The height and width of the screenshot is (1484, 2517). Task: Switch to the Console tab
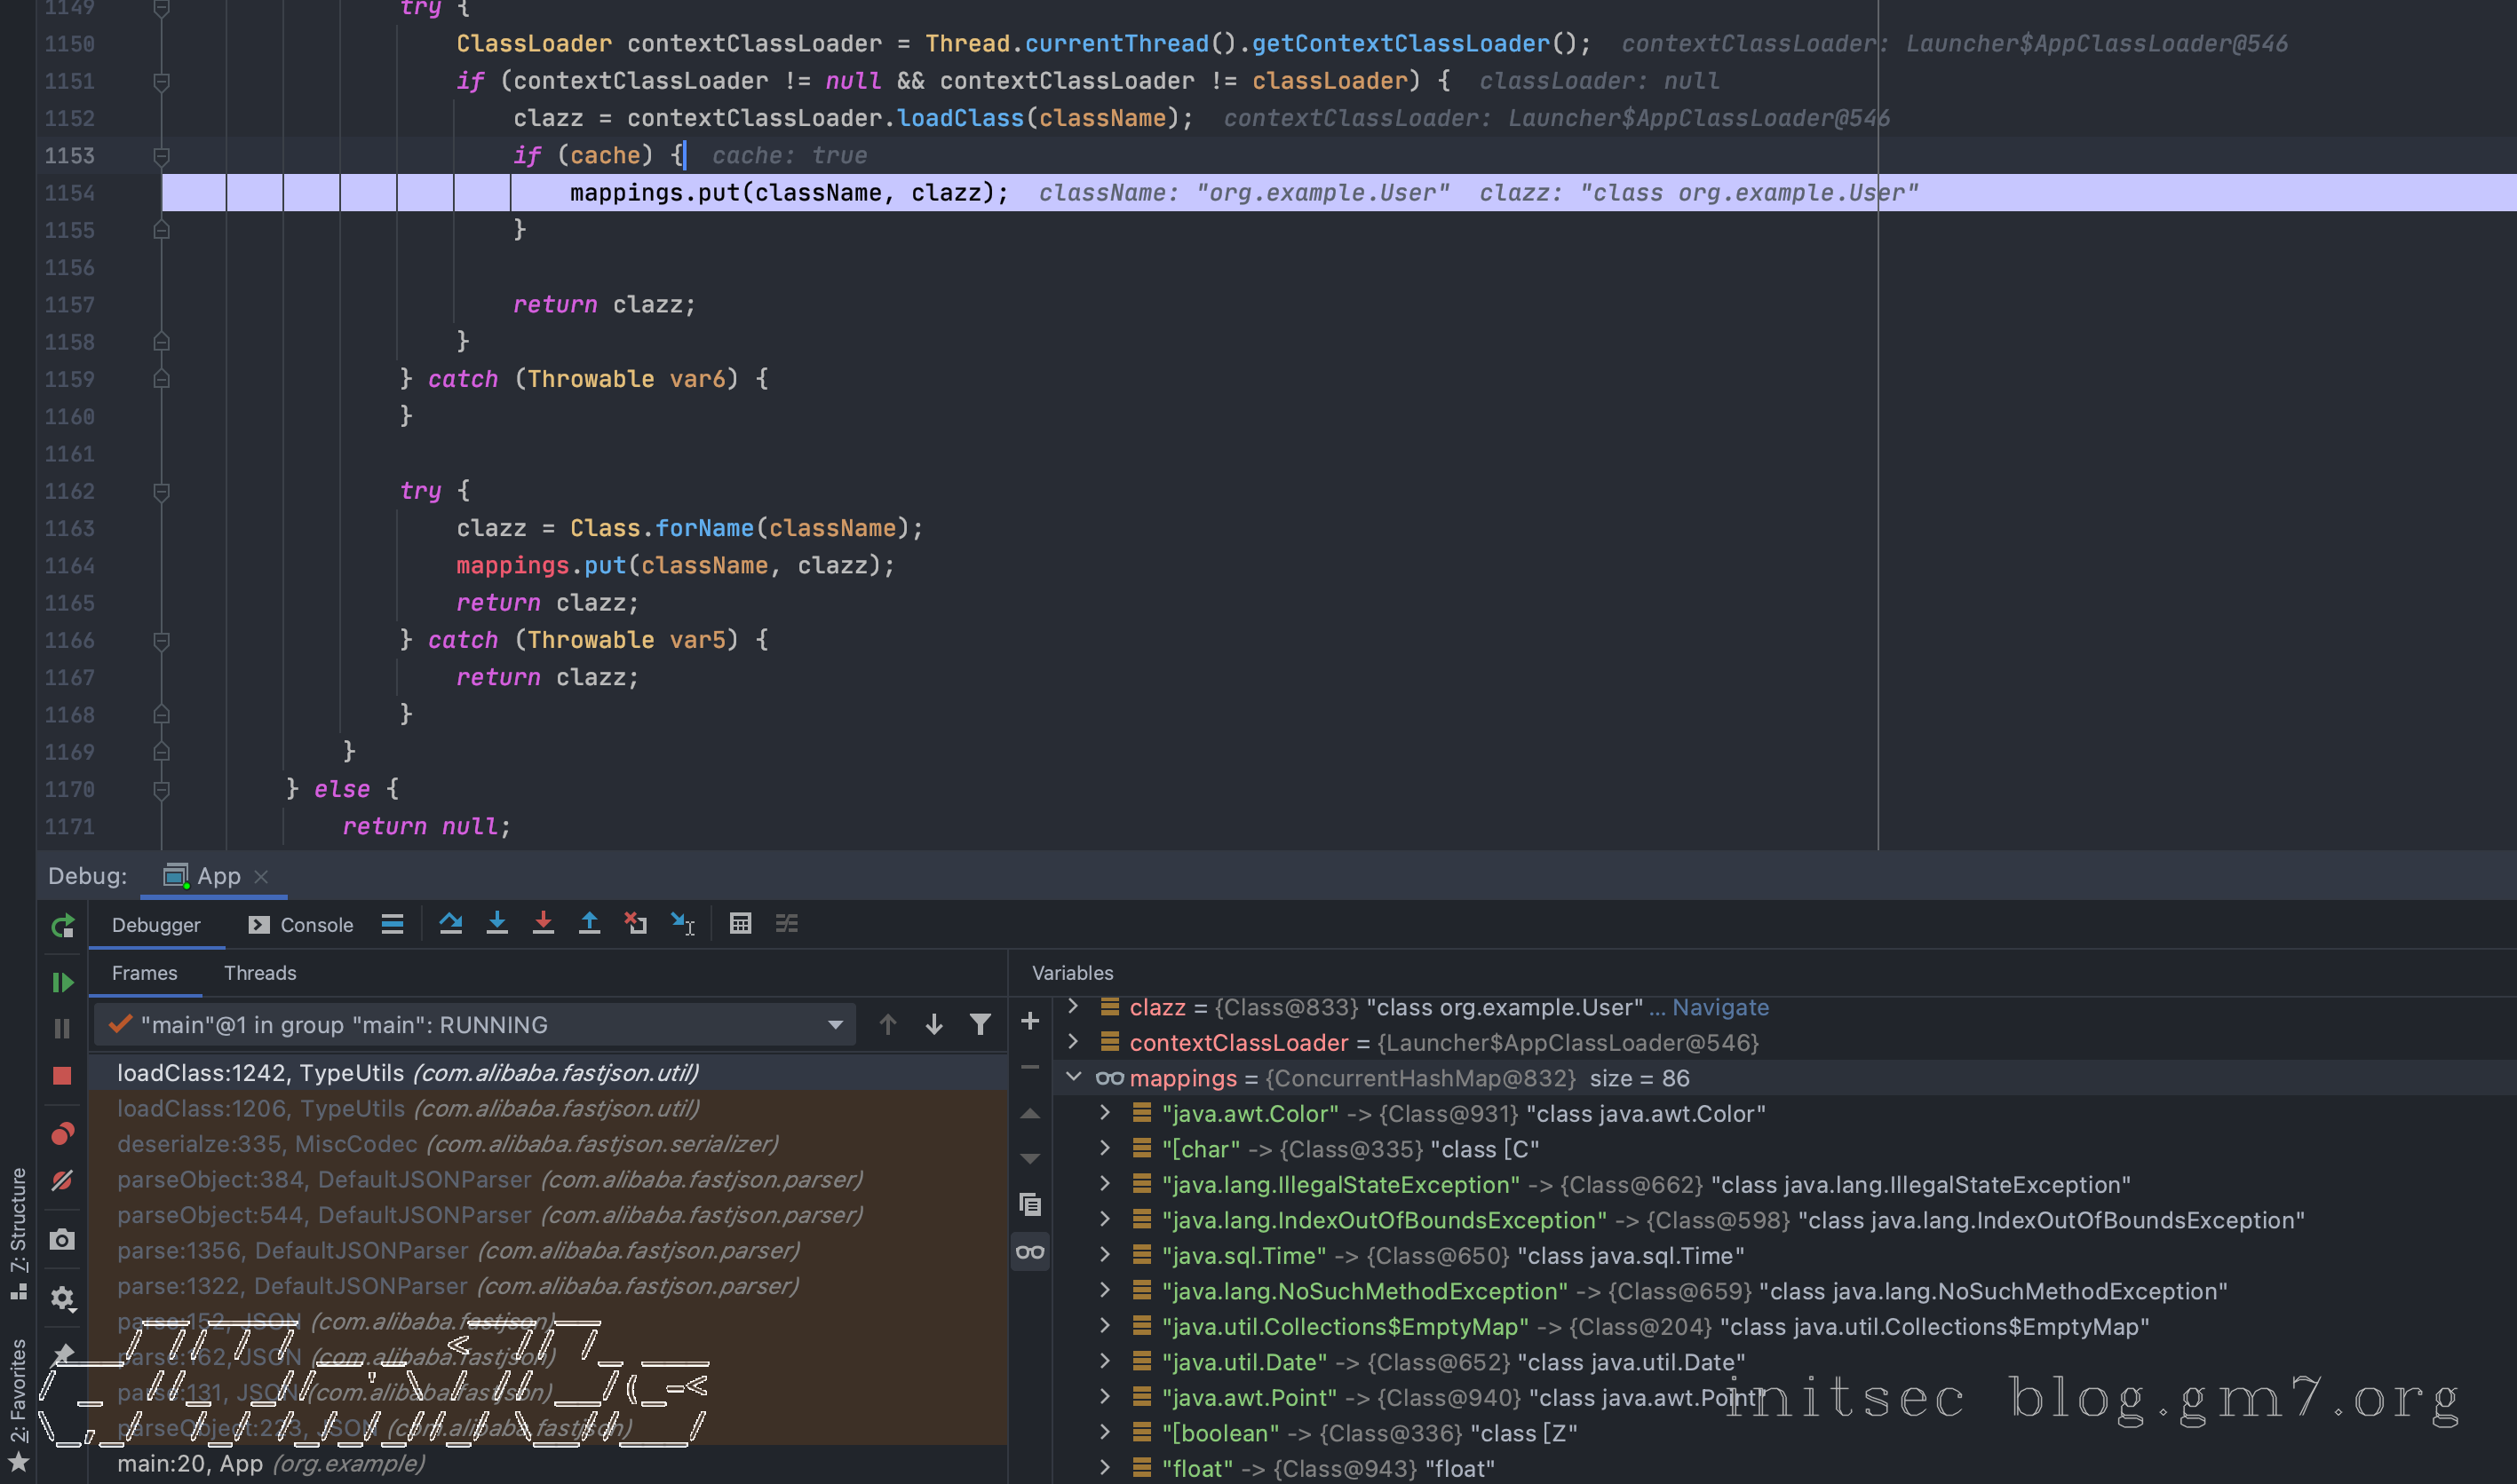(x=301, y=925)
